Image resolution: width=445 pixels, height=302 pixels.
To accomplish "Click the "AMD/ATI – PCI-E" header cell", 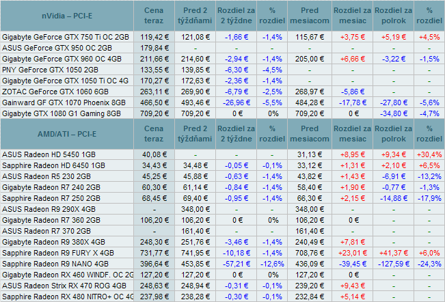I will [x=67, y=134].
